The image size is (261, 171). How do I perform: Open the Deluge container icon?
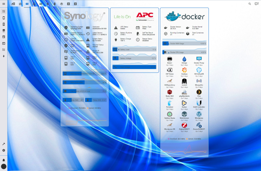coord(184,59)
